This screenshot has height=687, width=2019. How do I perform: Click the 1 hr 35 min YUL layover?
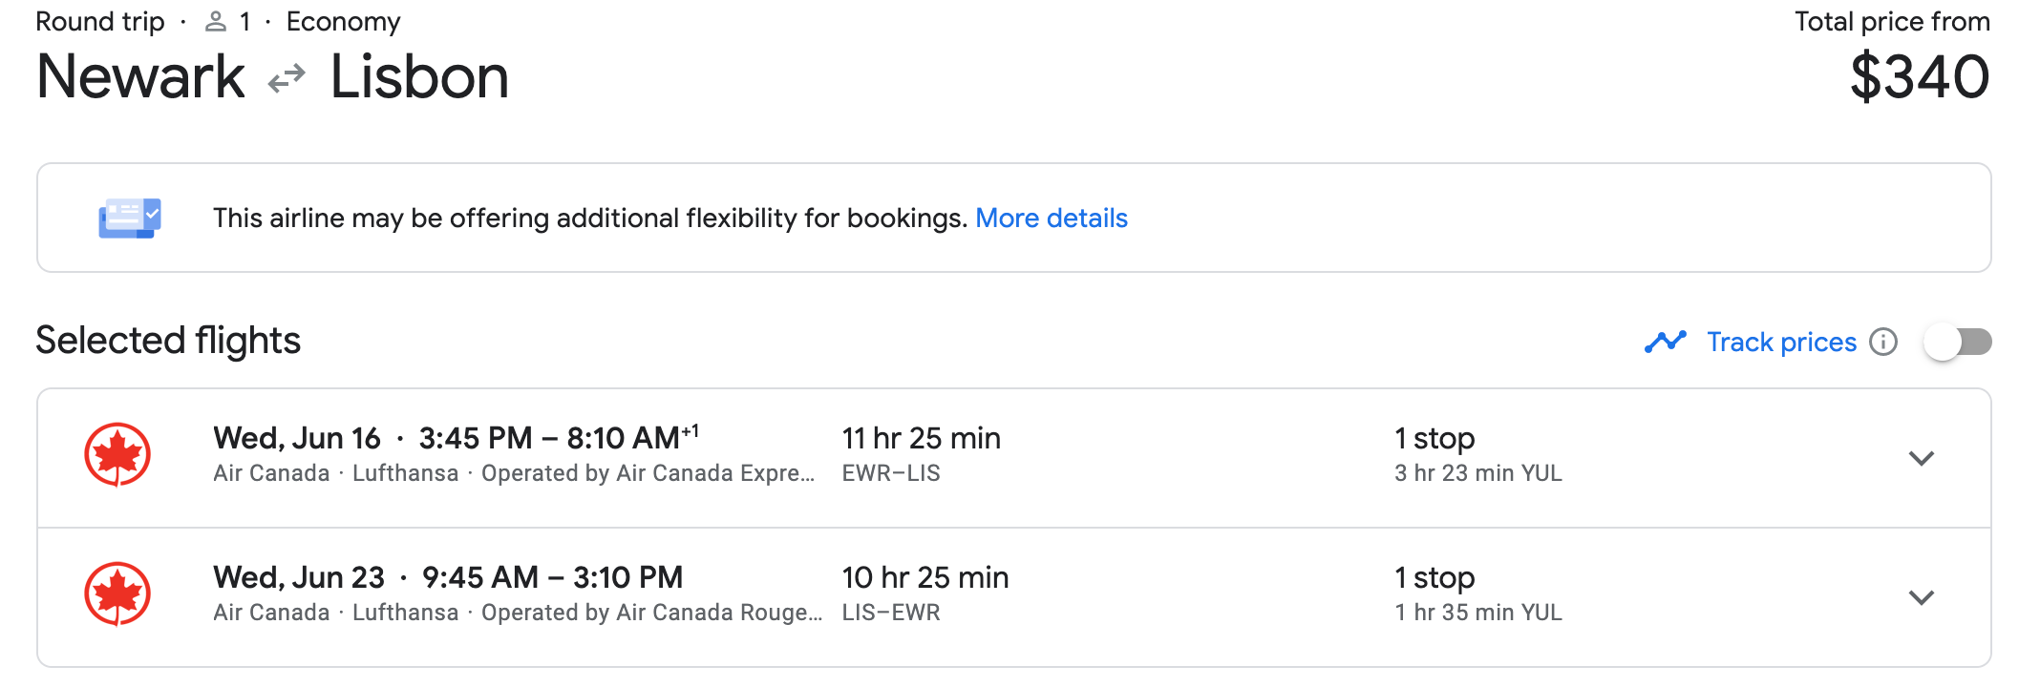(x=1478, y=613)
